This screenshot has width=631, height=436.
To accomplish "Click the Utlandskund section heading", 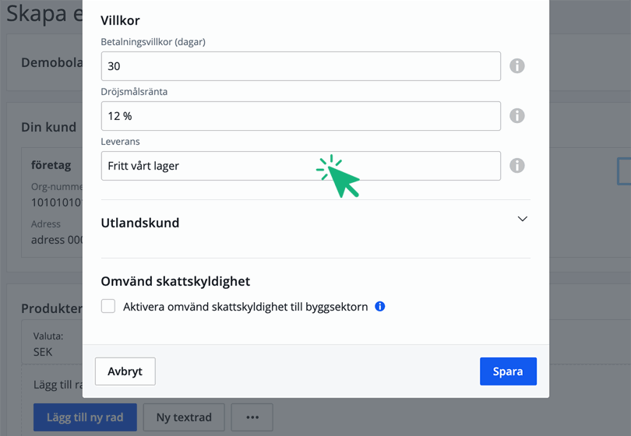I will click(x=140, y=223).
